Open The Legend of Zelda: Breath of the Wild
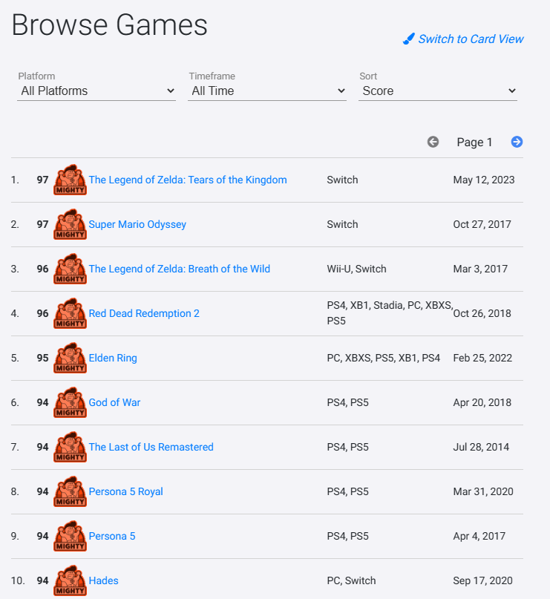 click(x=179, y=269)
